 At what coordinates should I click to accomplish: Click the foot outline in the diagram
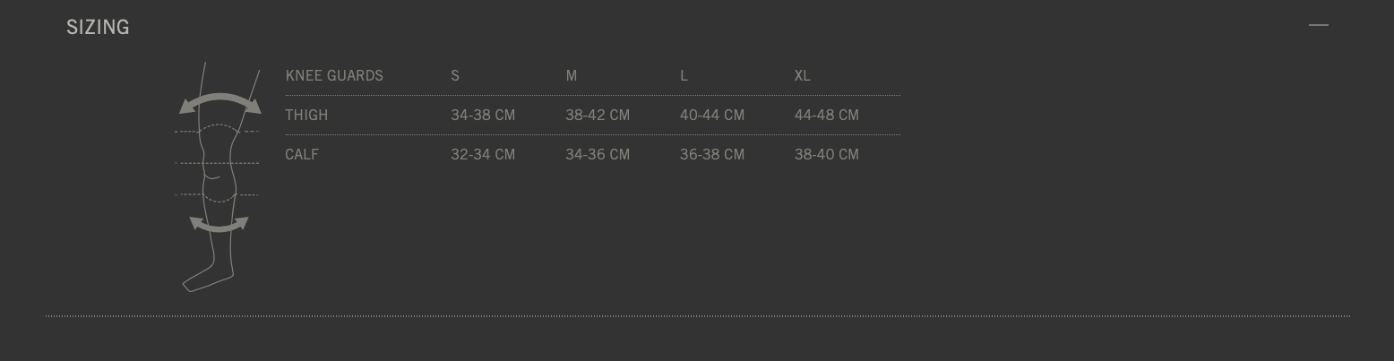pos(208,279)
